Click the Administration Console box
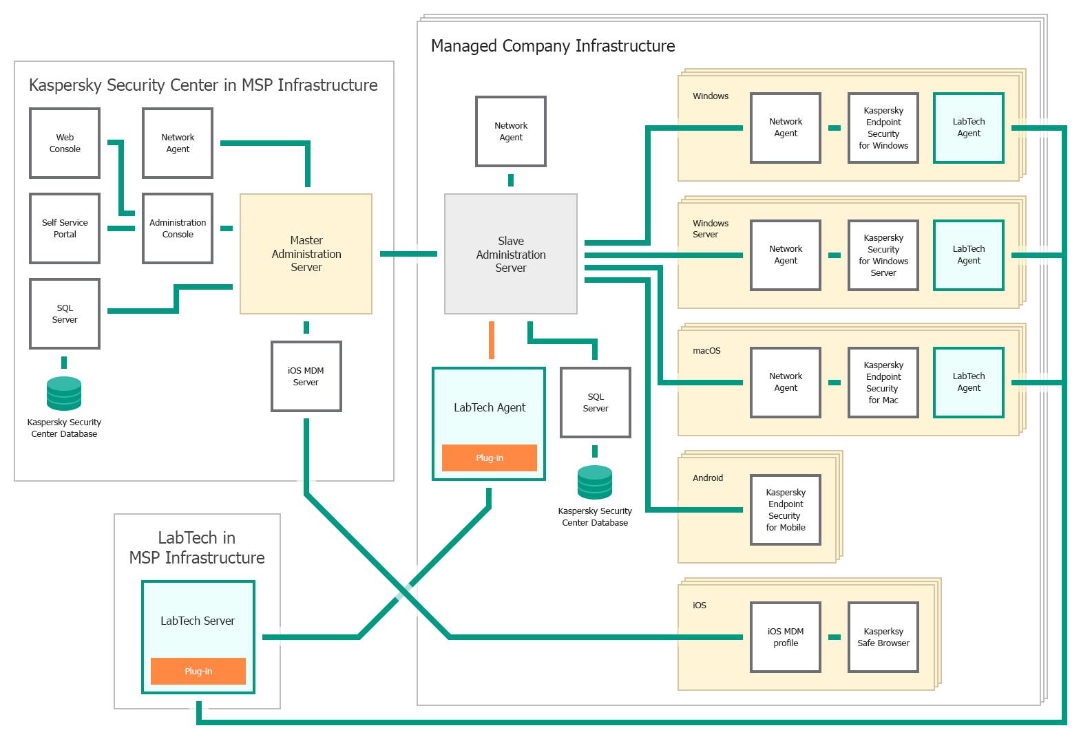Image resolution: width=1081 pixels, height=739 pixels. point(178,228)
